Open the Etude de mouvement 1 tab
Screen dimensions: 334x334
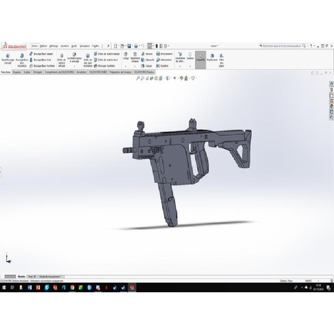click(x=51, y=276)
